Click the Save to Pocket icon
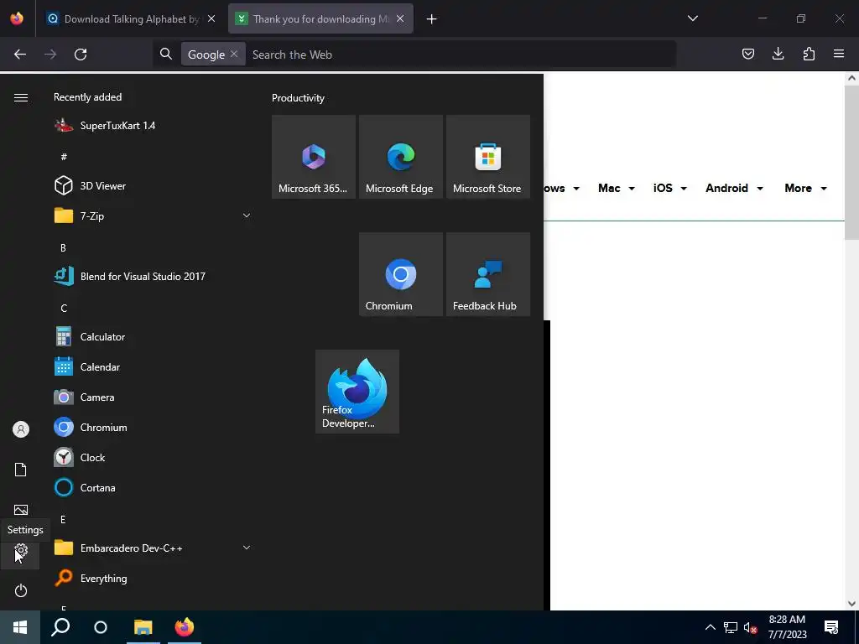 pyautogui.click(x=747, y=54)
